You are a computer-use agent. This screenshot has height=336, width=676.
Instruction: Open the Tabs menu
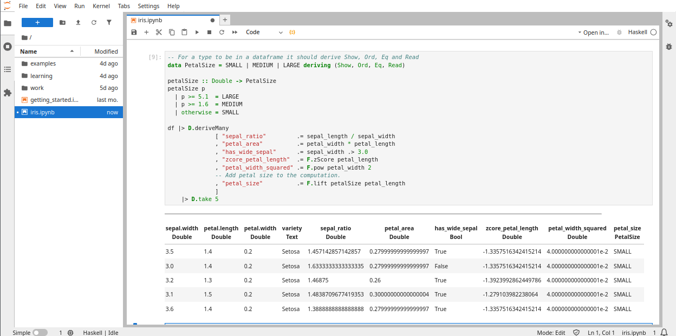coord(124,6)
